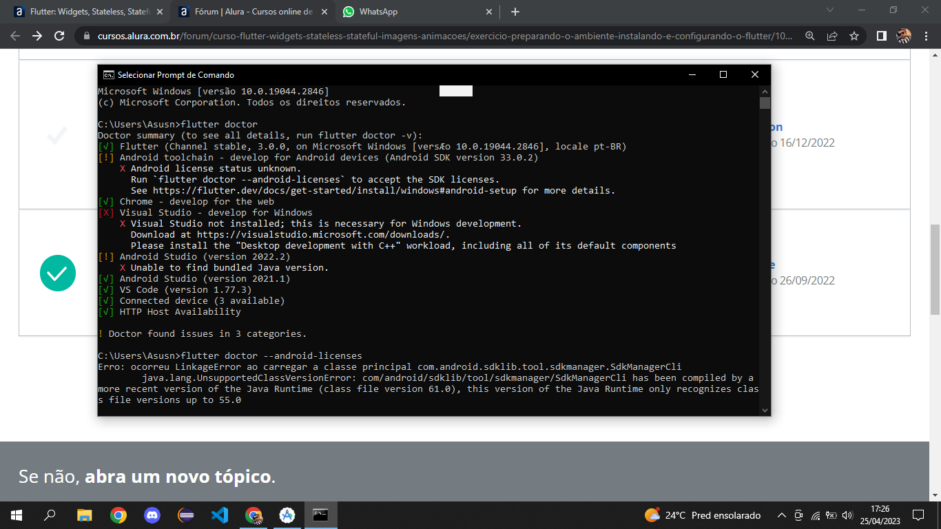Minimize the Command Prompt window
Screen dimensions: 941x529
point(691,74)
